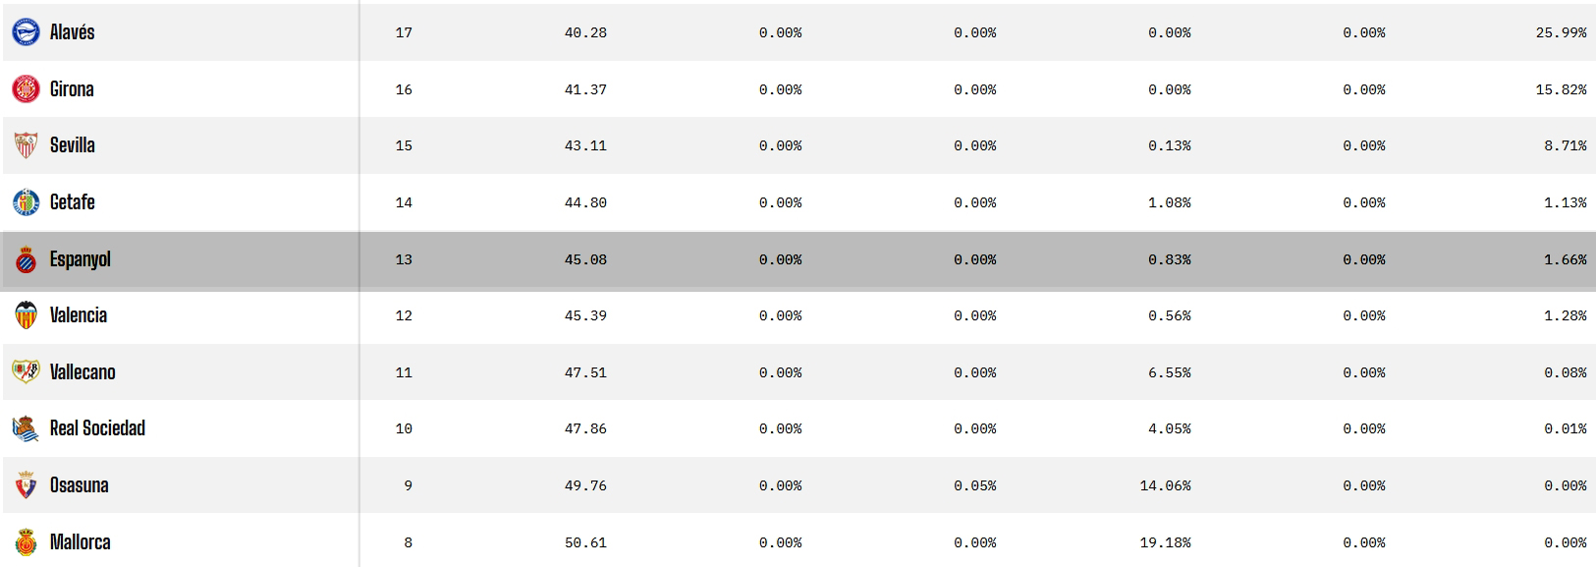Select the Real Sociedad team name
Viewport: 1596px width, 567px height.
97,428
